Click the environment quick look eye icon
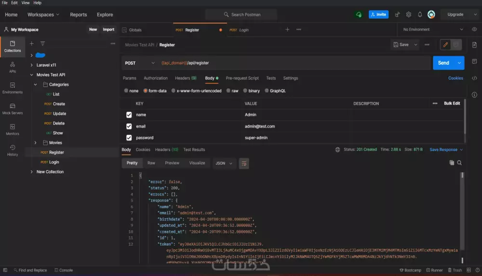 point(474,29)
